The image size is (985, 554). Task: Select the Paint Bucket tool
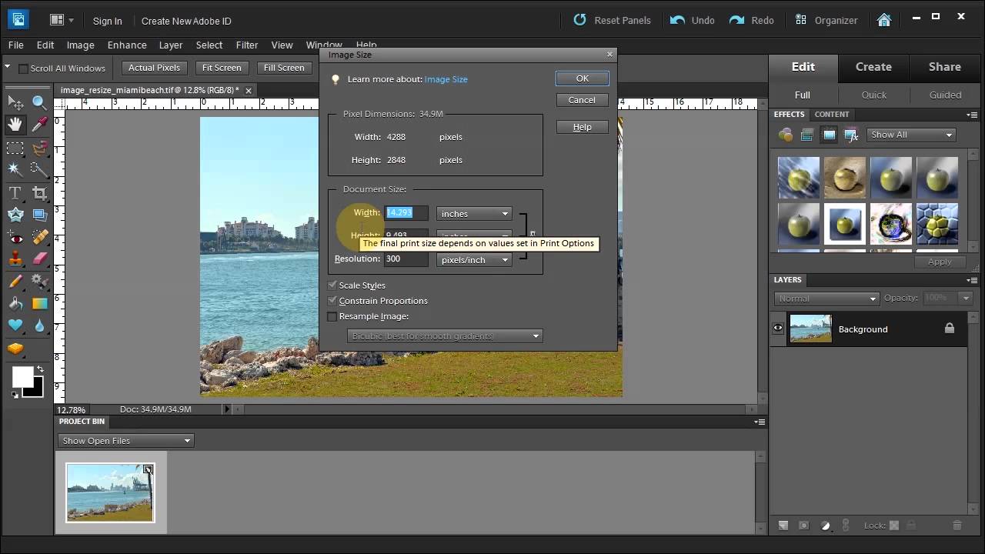[x=15, y=304]
